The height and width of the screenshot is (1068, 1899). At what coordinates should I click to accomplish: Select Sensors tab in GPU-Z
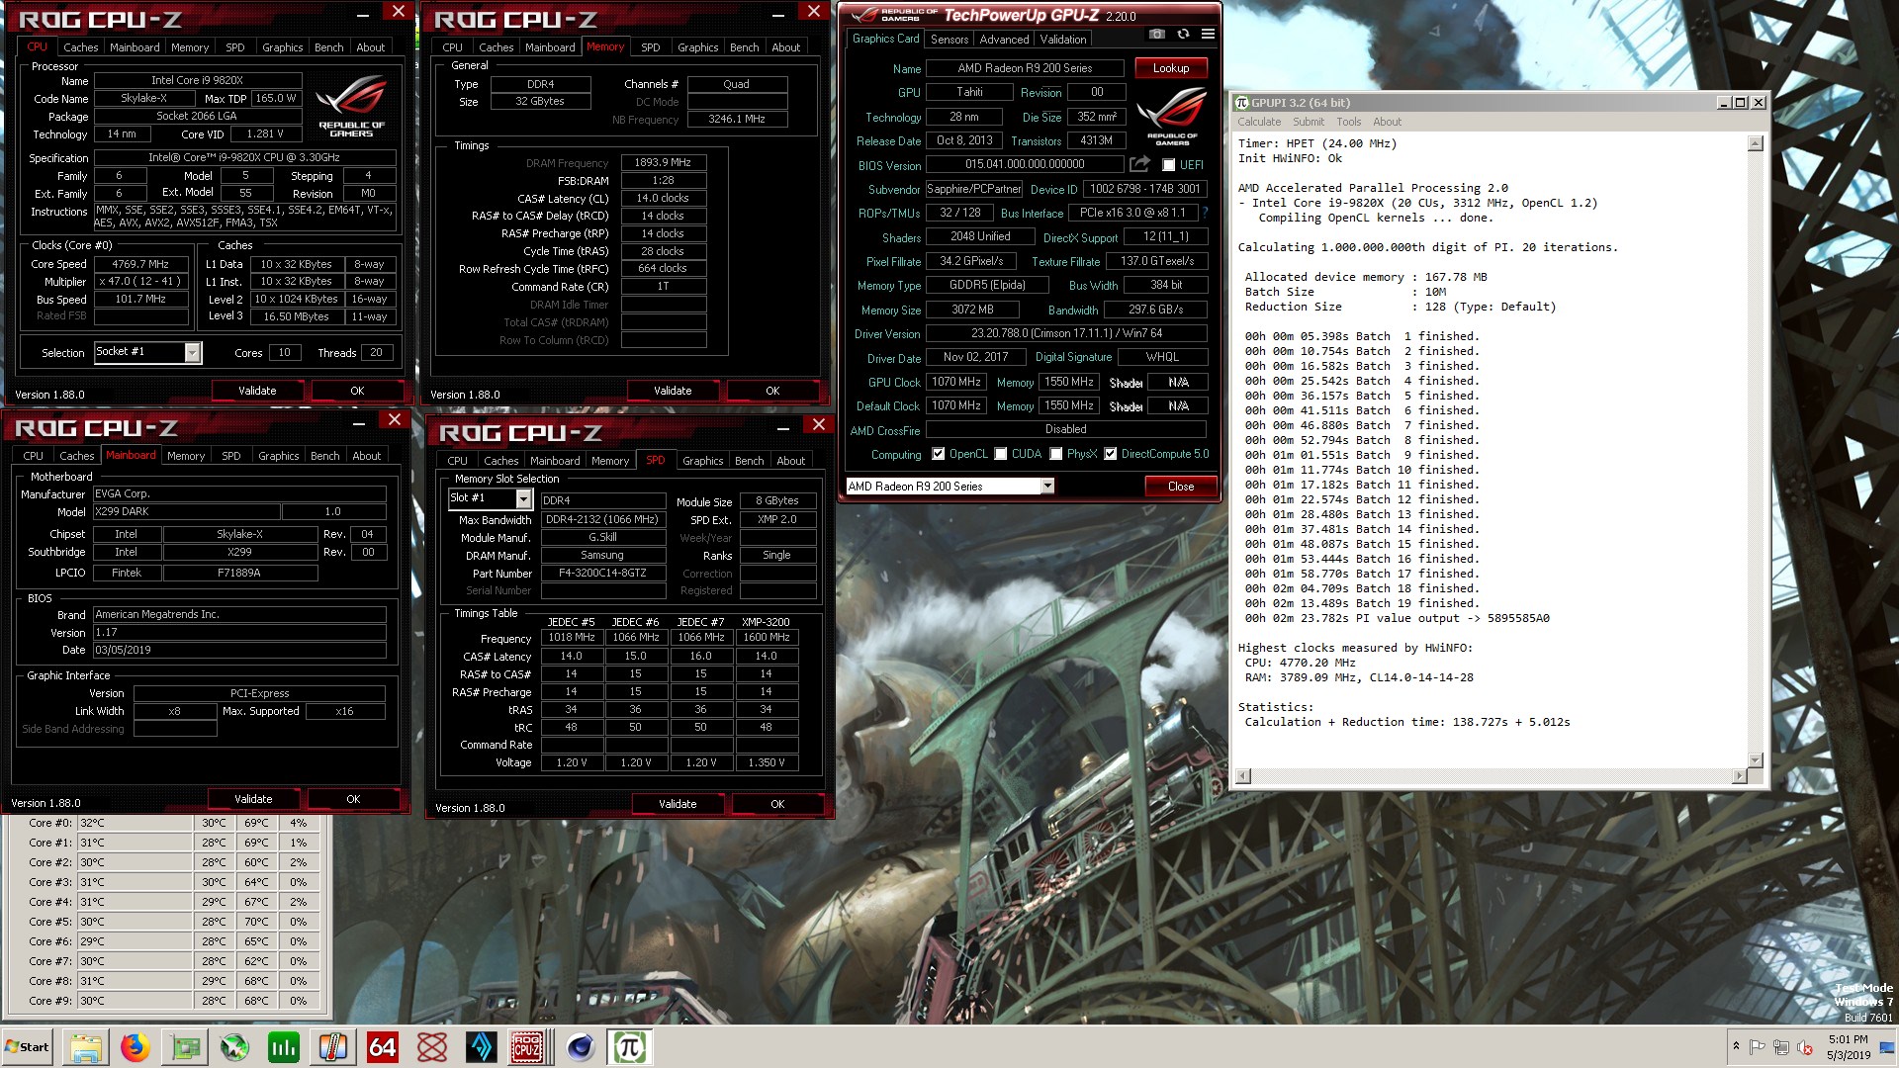coord(949,40)
